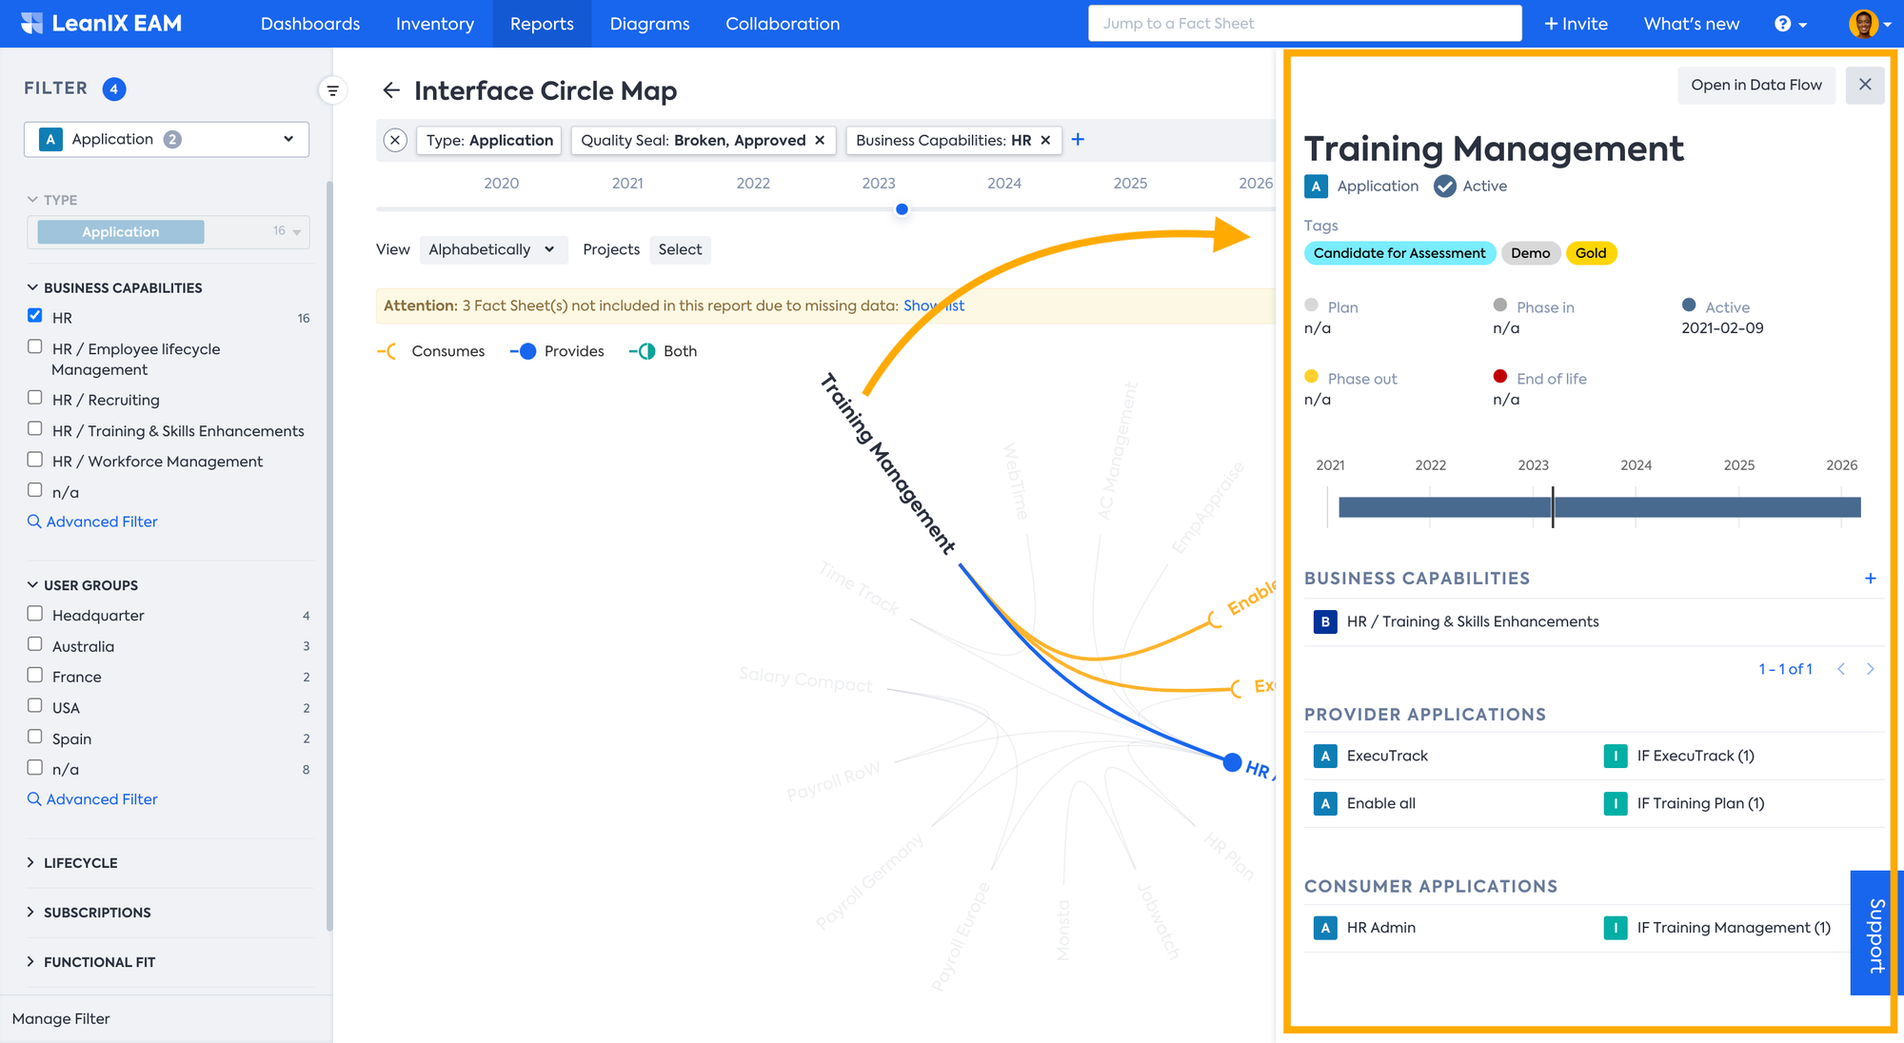Image resolution: width=1904 pixels, height=1043 pixels.
Task: Uncheck the HR business capability checkbox
Action: pyautogui.click(x=35, y=316)
